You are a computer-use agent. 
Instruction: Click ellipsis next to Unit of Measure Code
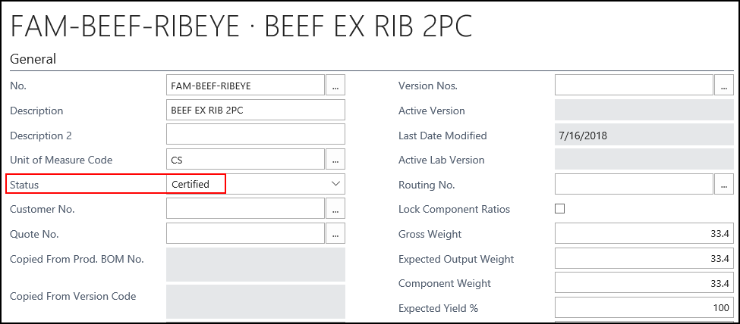[x=335, y=160]
